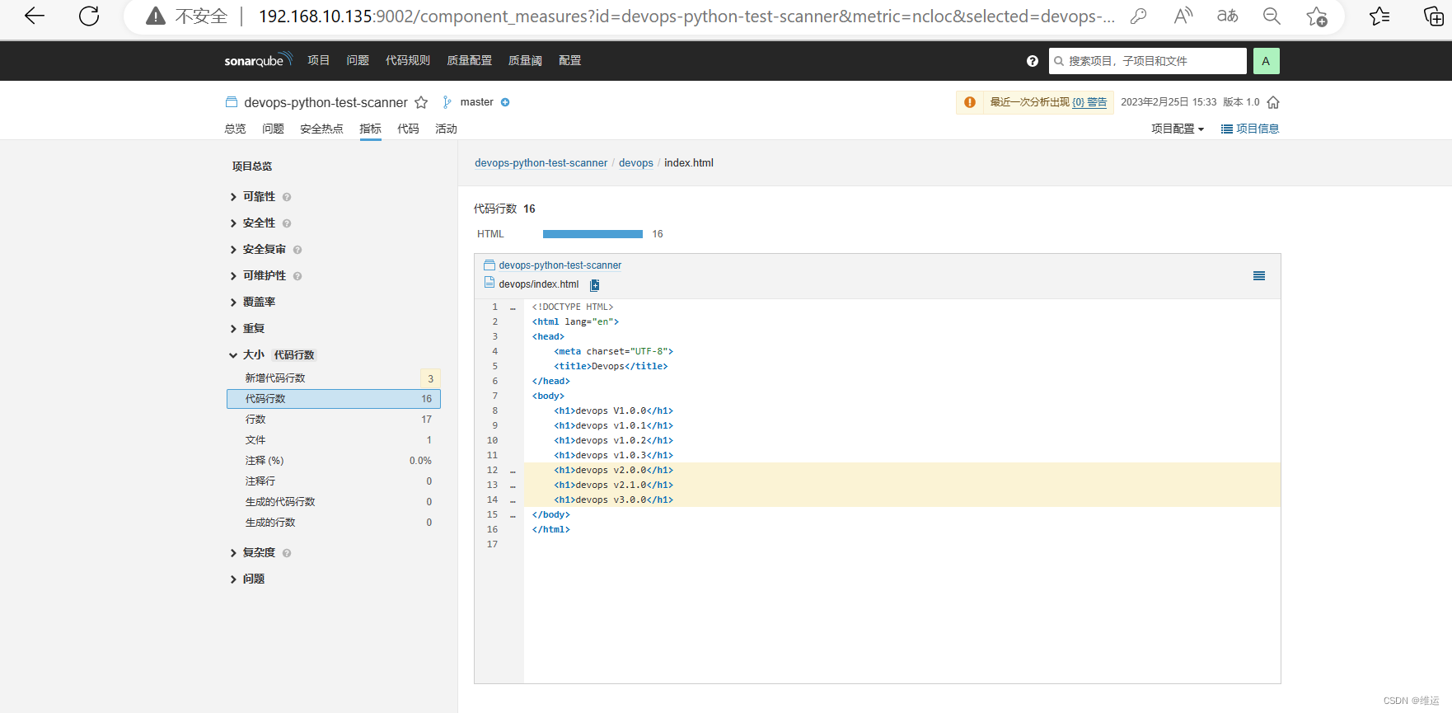Show help icon next to 可靠性
1452x713 pixels.
tap(287, 197)
